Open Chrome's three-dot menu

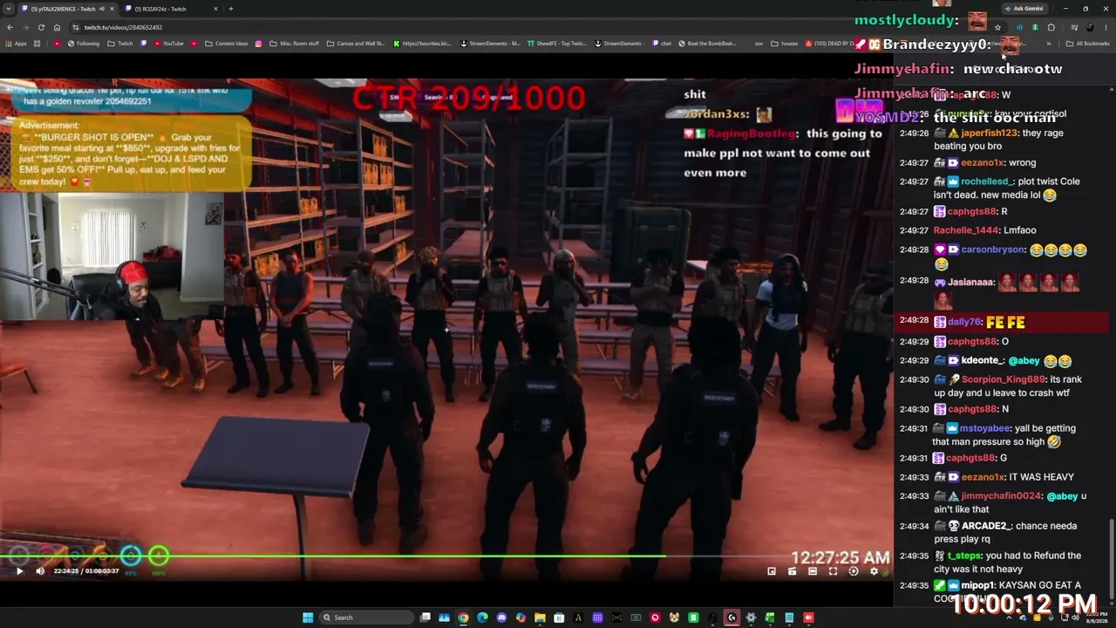point(1106,27)
